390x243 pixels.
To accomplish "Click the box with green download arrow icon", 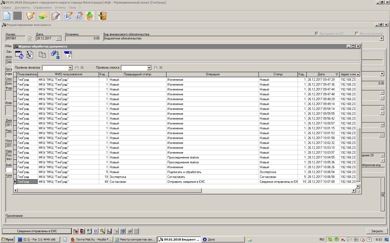I will coord(90,16).
